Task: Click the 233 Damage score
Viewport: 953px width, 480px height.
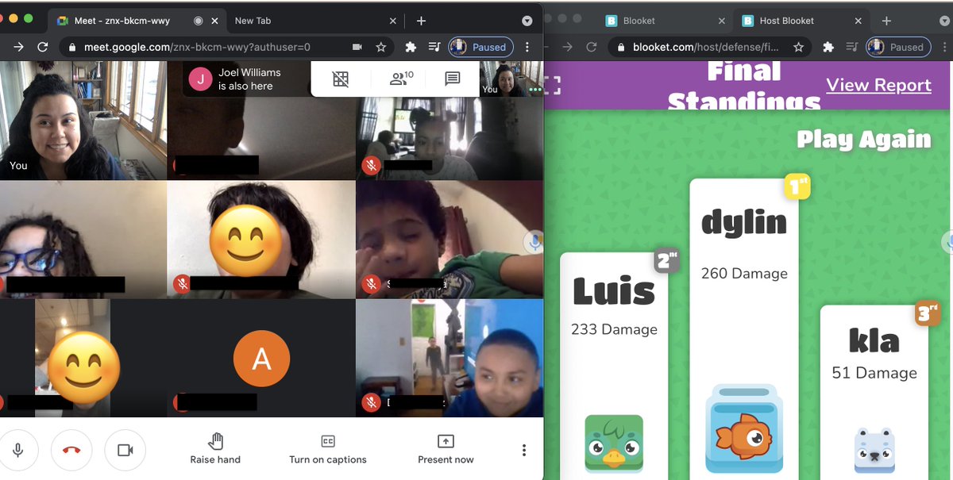Action: pos(614,329)
